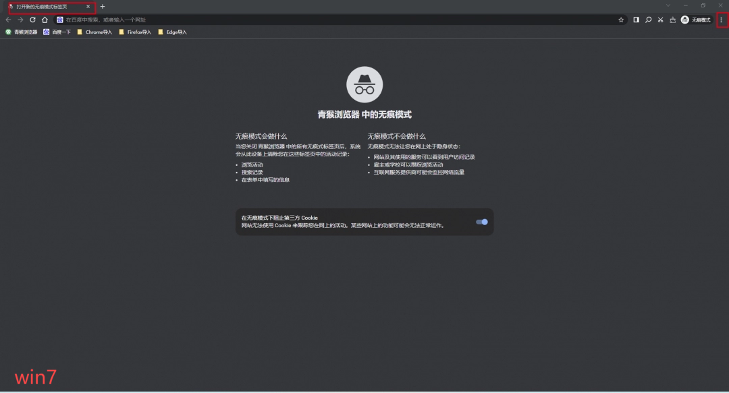Click the 青猴浏览器 中的无痕模式 heading

364,115
